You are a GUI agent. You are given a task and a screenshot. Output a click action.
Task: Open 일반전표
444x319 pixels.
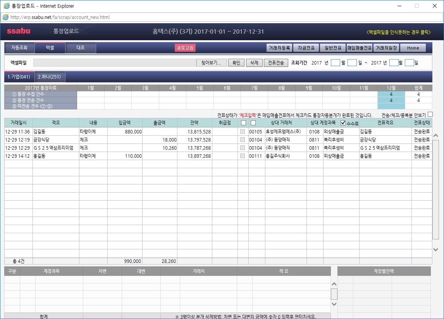[333, 48]
